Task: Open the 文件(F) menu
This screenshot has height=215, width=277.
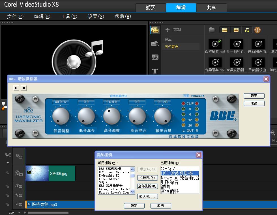Action: click(x=15, y=16)
